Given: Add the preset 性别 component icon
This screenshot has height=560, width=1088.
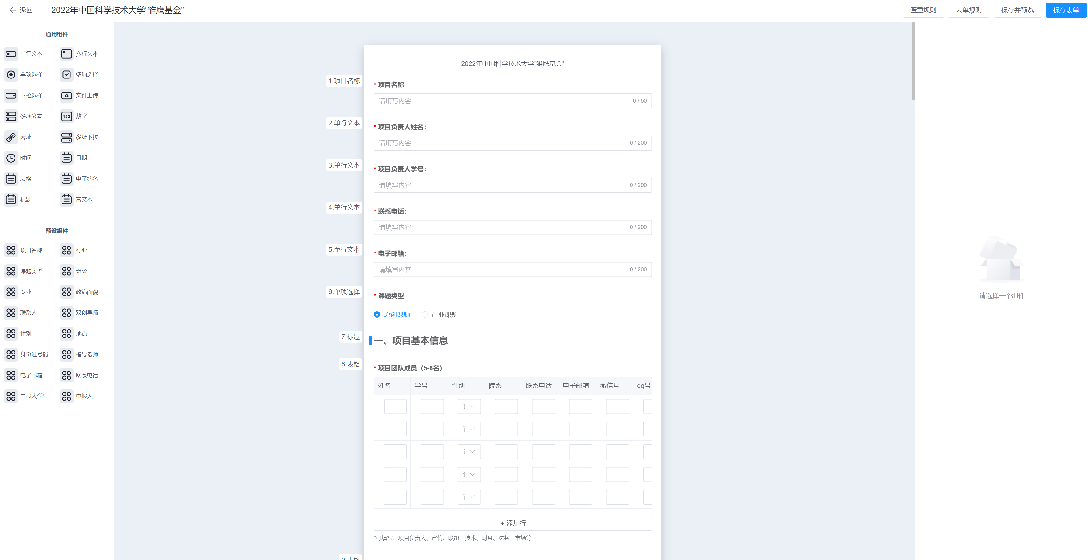Looking at the screenshot, I should click(11, 334).
